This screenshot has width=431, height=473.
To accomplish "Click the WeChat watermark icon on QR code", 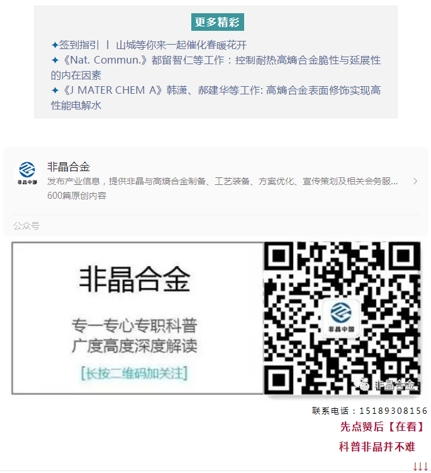I will pos(362,384).
